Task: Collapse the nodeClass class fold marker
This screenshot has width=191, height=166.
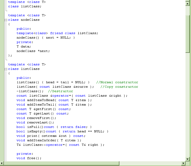Action: [x=6, y=20]
